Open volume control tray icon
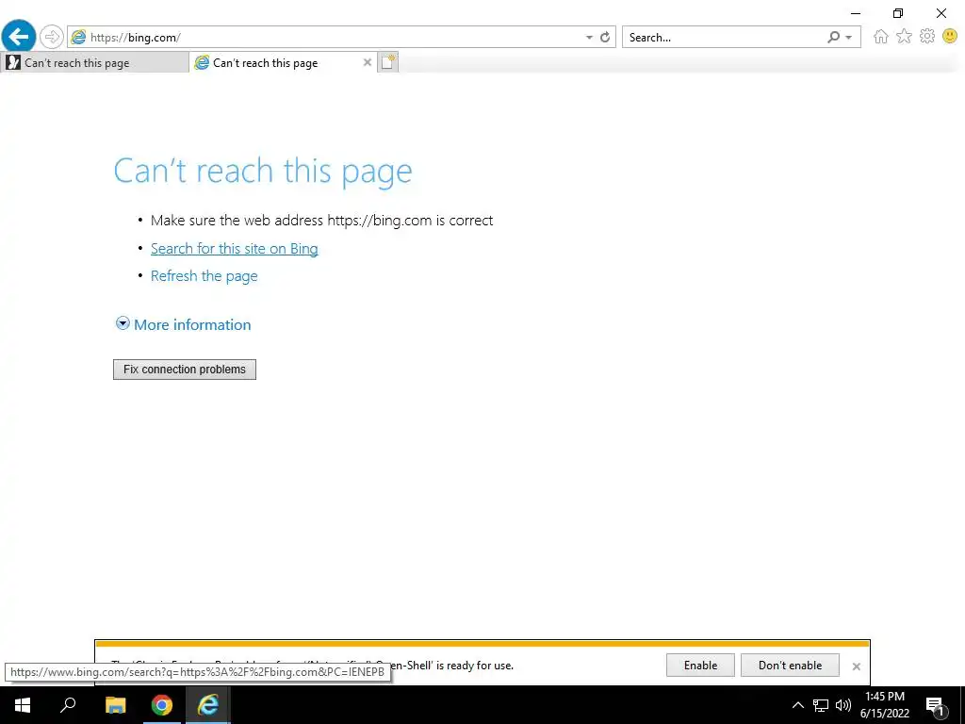 (843, 705)
